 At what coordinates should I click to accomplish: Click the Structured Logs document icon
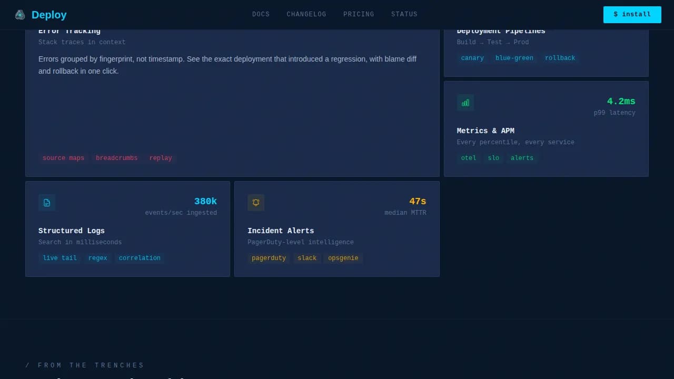point(47,203)
